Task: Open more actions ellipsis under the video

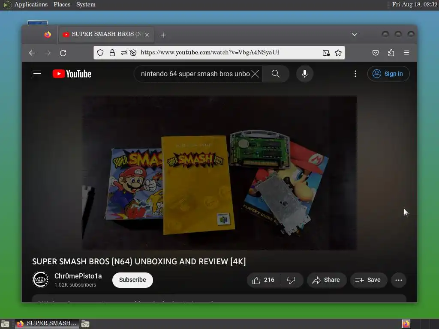Action: [x=399, y=280]
